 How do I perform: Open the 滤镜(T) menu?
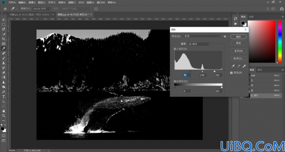[x=72, y=2]
